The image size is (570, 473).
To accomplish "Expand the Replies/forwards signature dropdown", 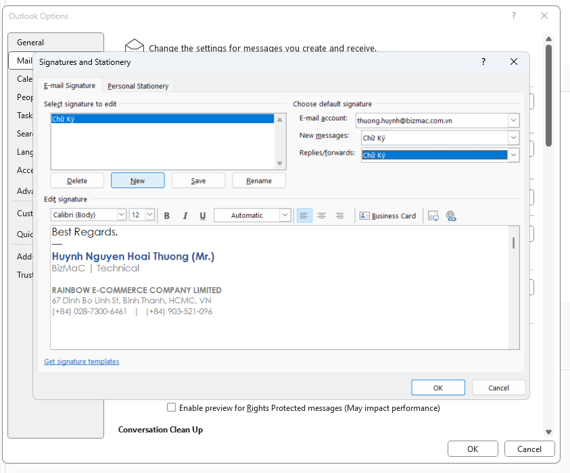I will click(x=513, y=155).
